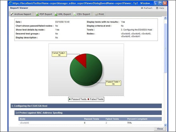
Task: Click the Percent Compliant column header
Action: 137,119
